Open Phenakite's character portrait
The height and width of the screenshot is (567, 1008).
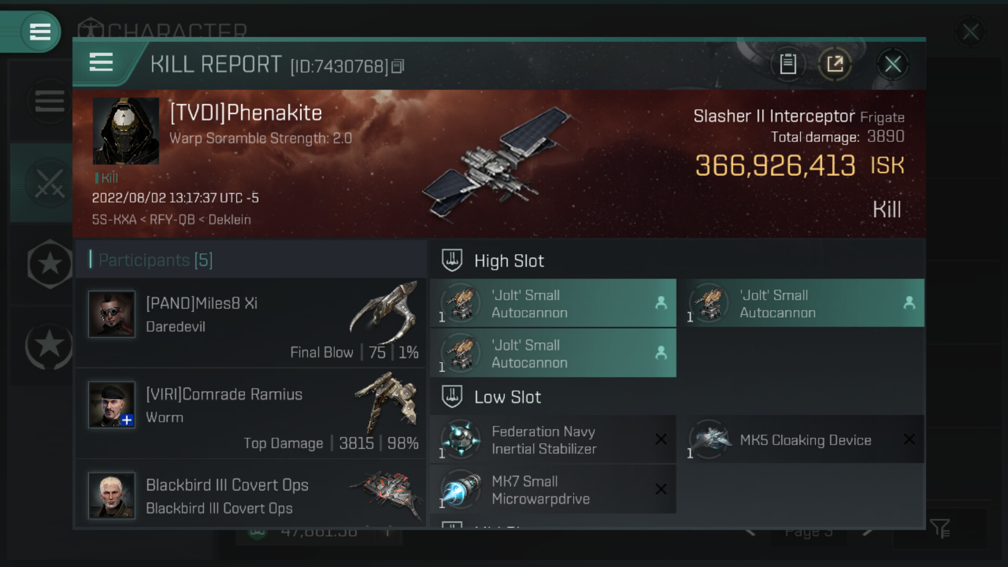pos(126,131)
